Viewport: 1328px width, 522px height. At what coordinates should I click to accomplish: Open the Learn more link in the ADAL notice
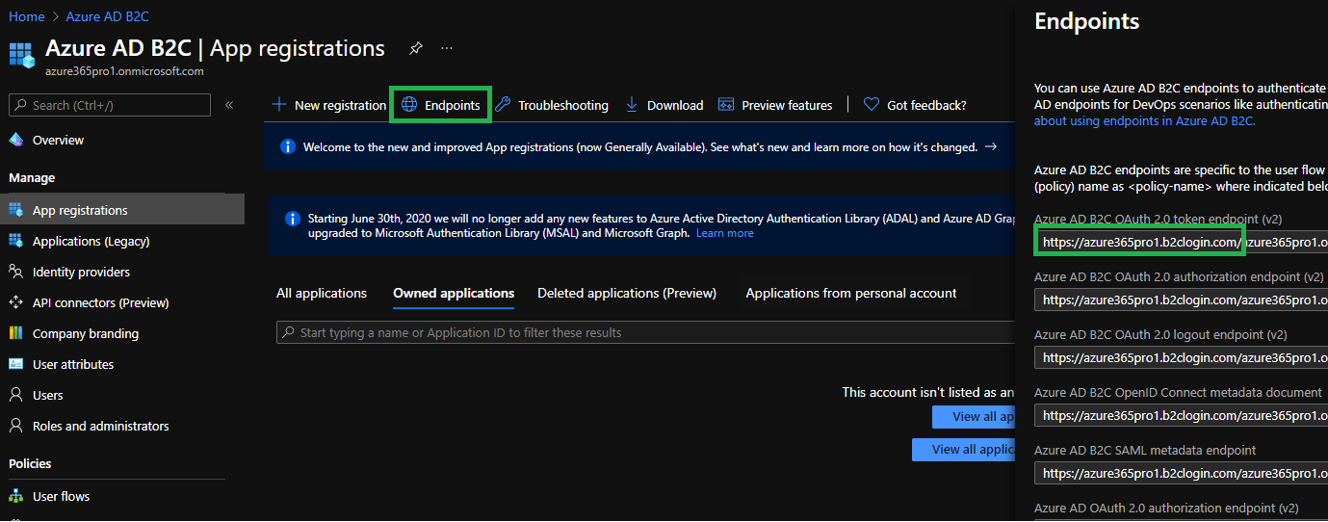point(725,233)
